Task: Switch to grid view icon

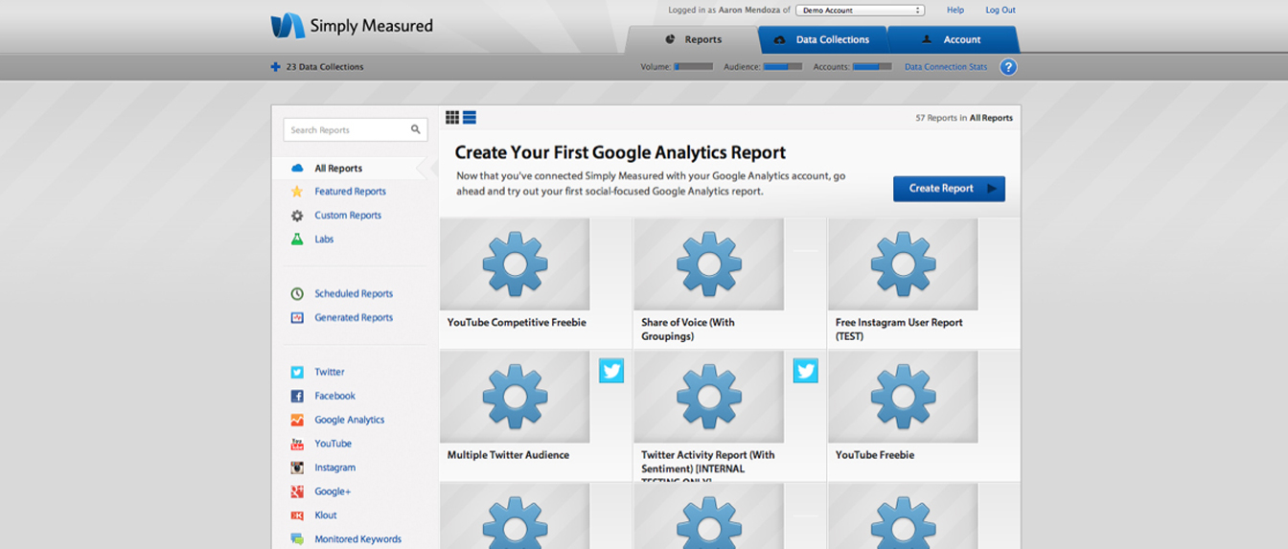Action: (x=452, y=118)
